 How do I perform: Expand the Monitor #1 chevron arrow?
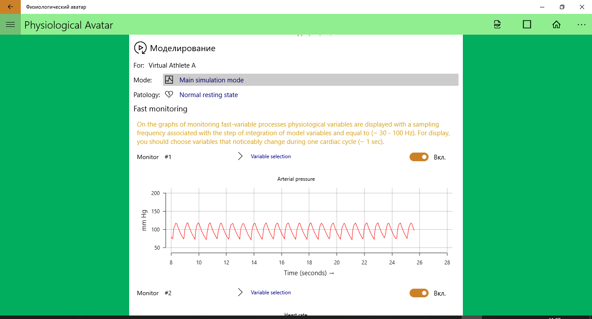[241, 156]
